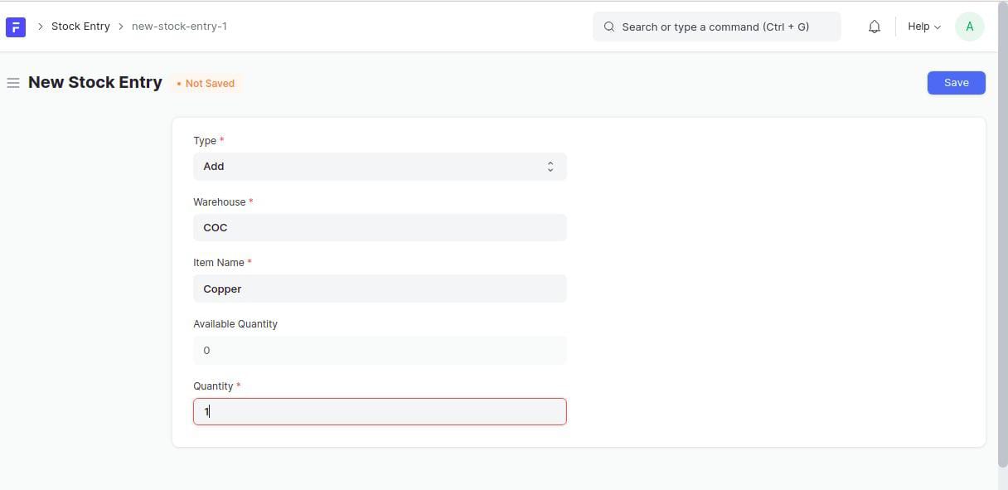This screenshot has width=1008, height=490.
Task: Click the Warehouse field showing COC
Action: tap(380, 228)
